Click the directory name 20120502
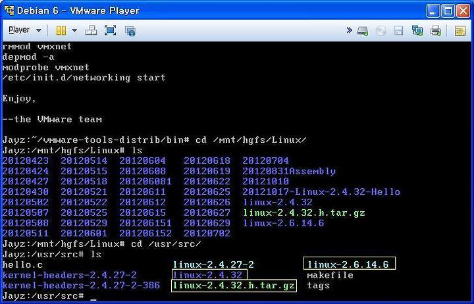This screenshot has height=304, width=474. click(x=26, y=203)
